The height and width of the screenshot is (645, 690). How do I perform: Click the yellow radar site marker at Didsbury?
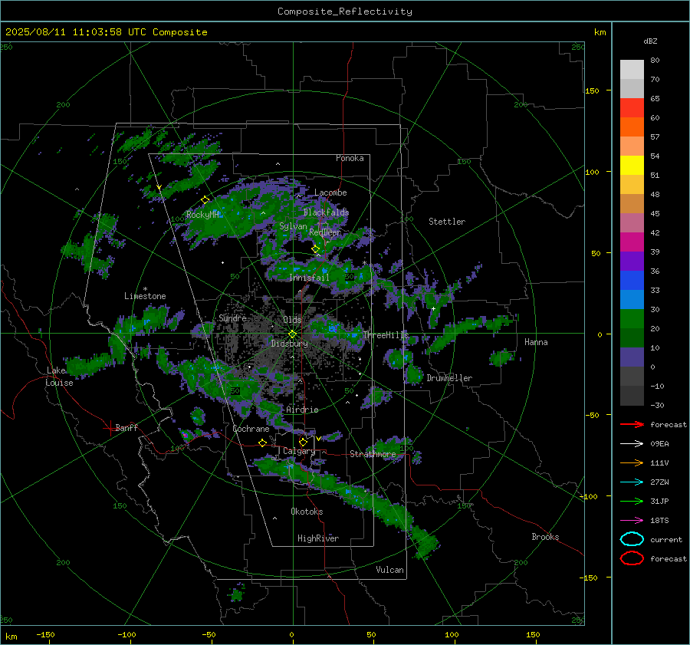pyautogui.click(x=292, y=334)
